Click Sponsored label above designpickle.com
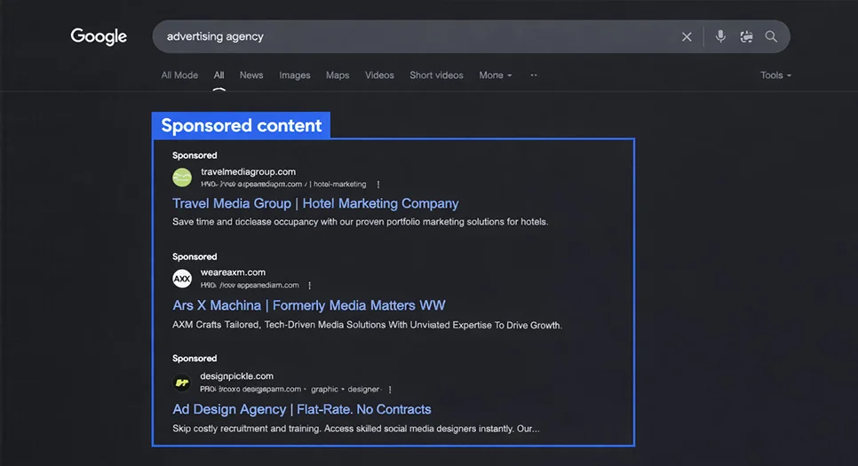The height and width of the screenshot is (466, 858). 195,359
